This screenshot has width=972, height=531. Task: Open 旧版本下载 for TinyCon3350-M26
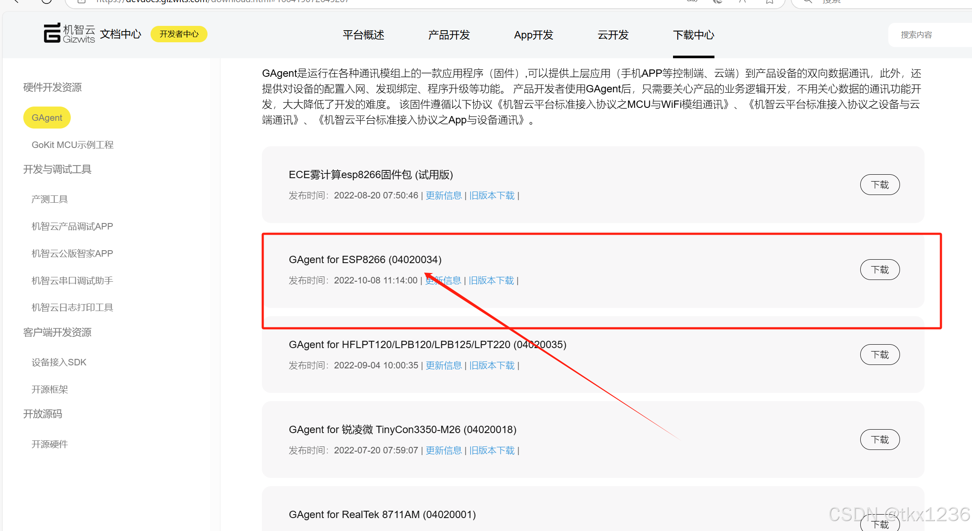[492, 451]
